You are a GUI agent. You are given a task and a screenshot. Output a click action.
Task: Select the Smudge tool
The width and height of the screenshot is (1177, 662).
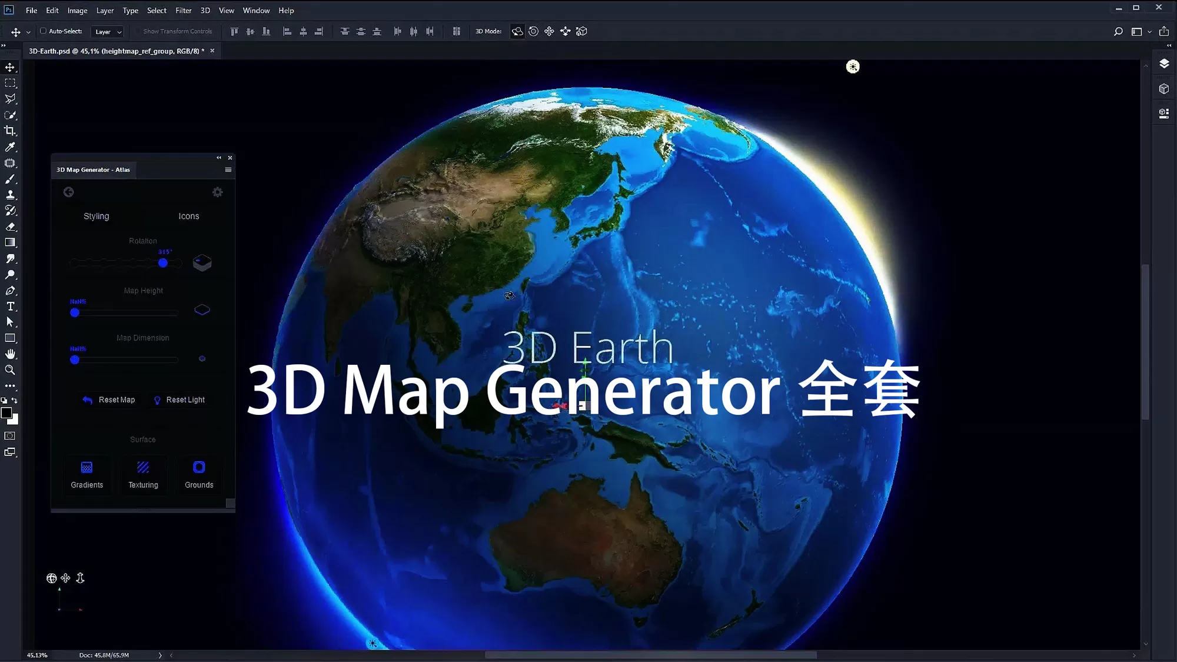point(10,258)
